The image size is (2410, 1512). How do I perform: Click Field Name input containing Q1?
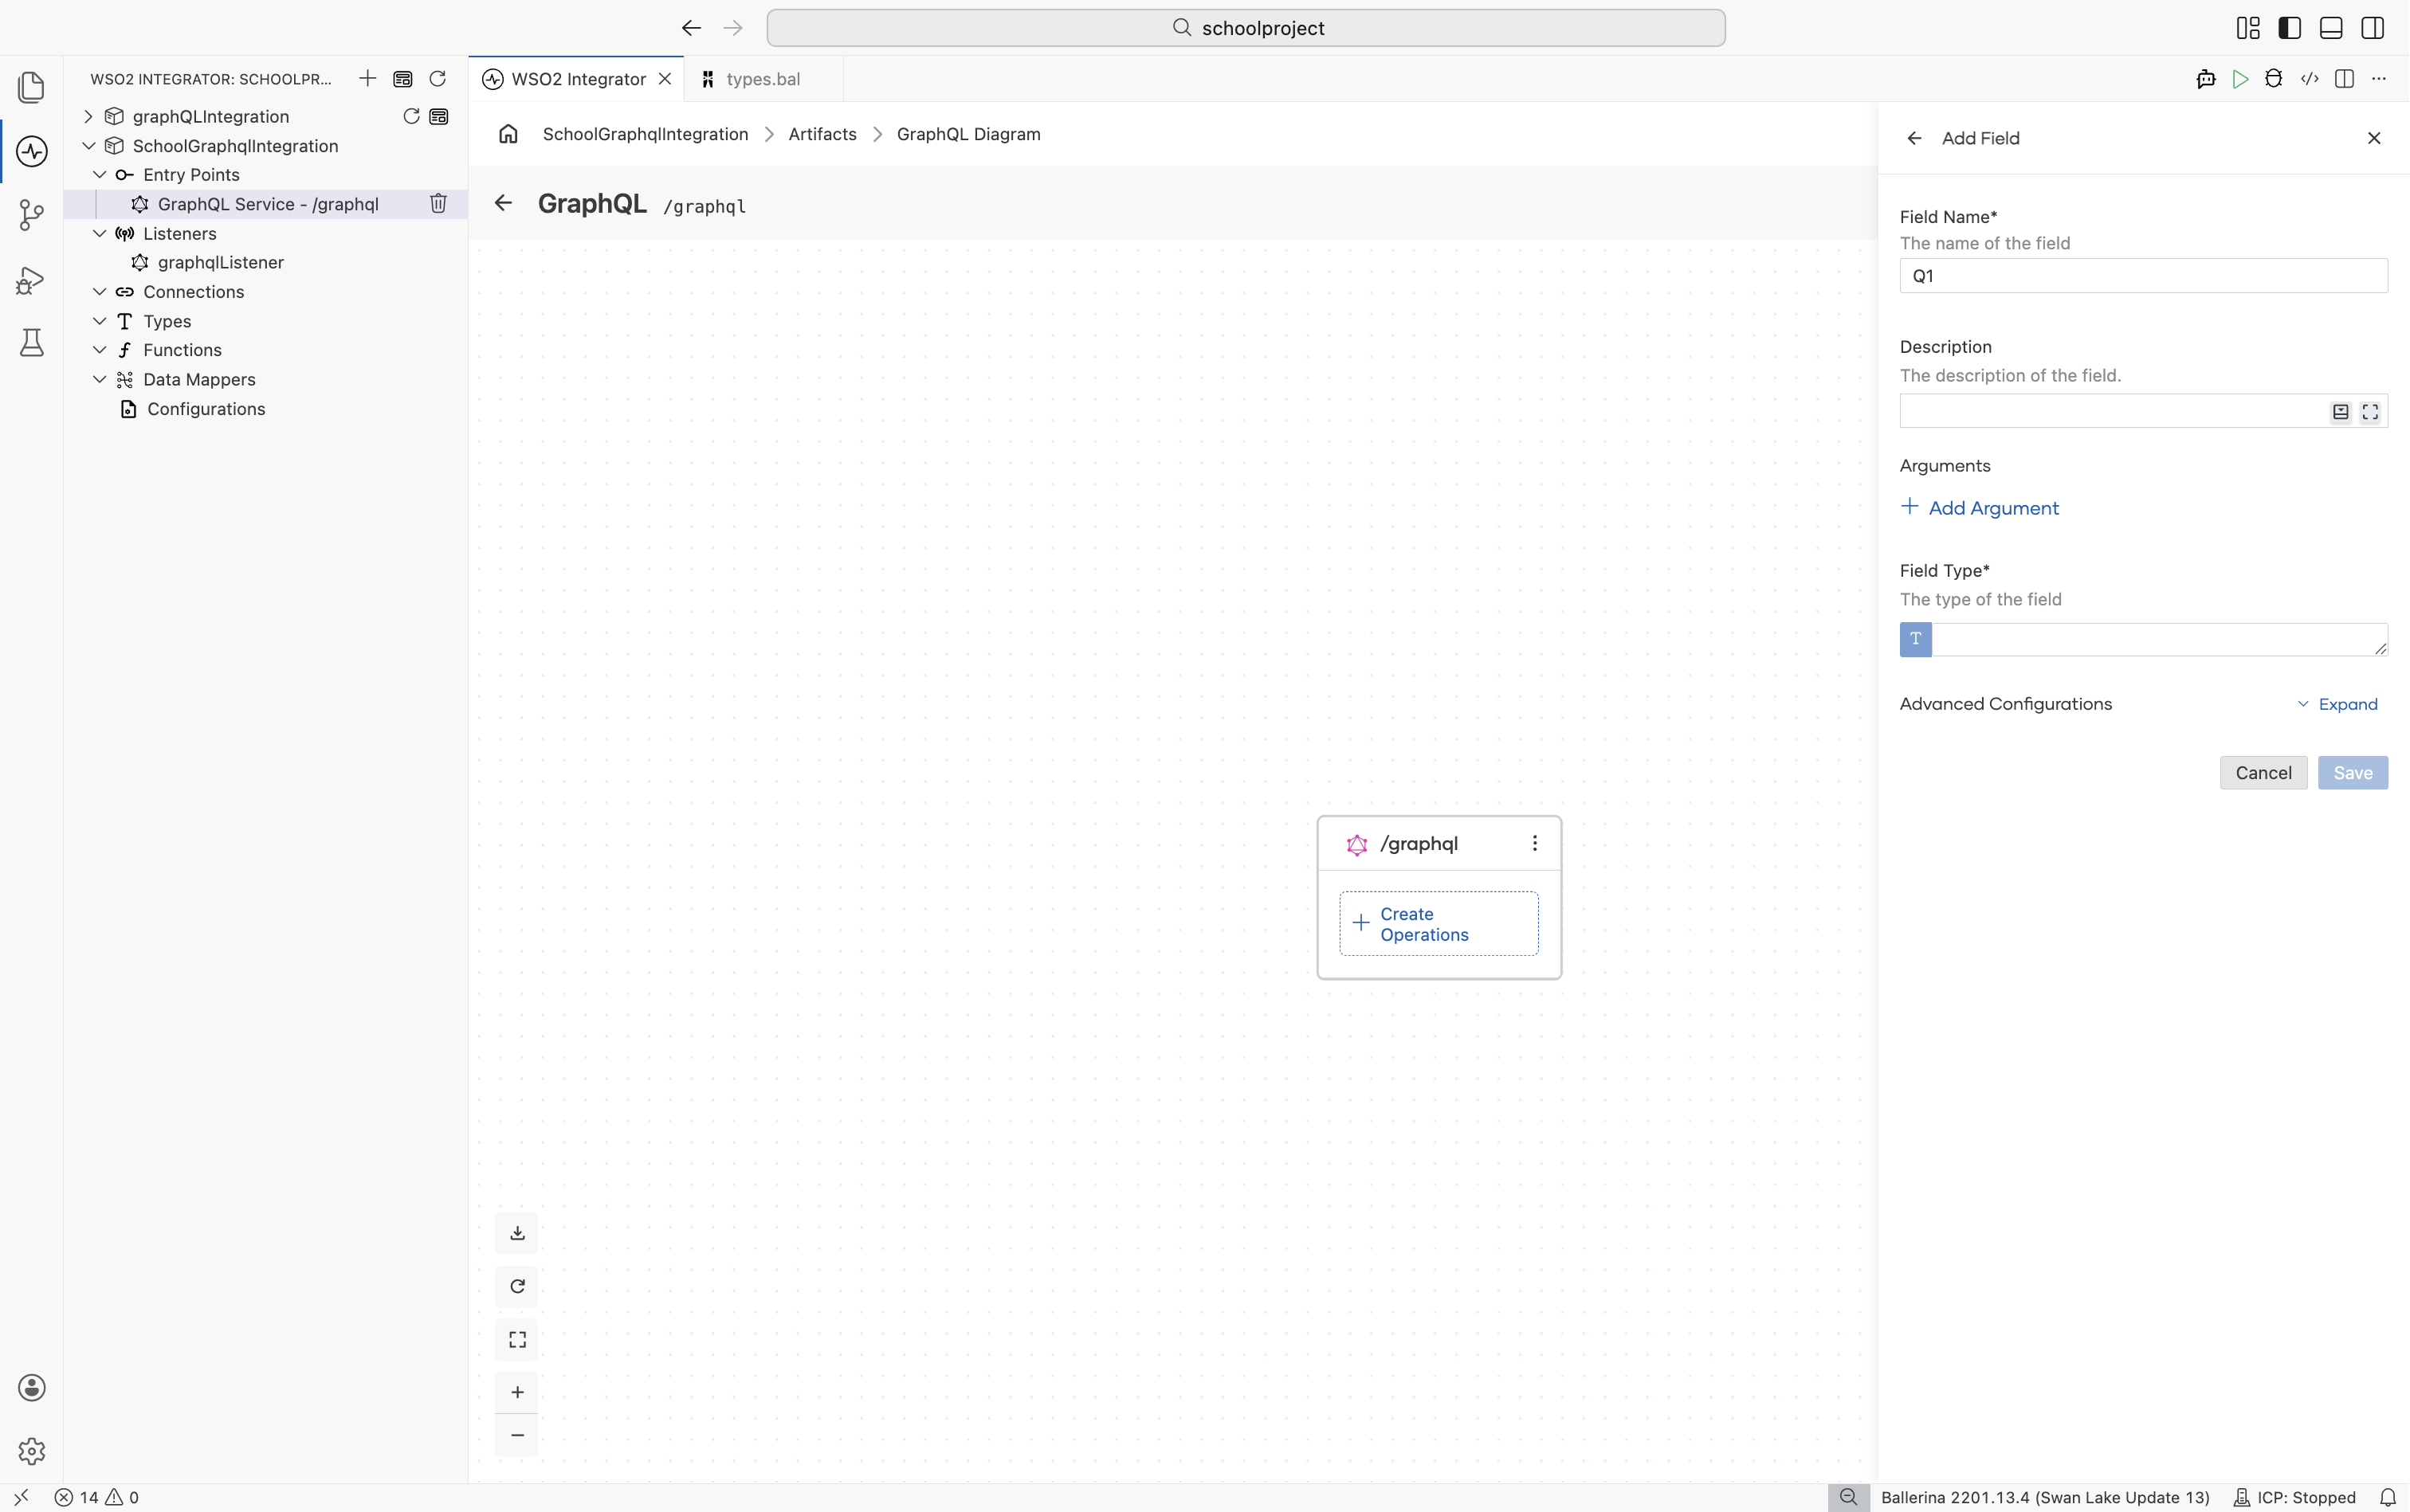pyautogui.click(x=2143, y=276)
